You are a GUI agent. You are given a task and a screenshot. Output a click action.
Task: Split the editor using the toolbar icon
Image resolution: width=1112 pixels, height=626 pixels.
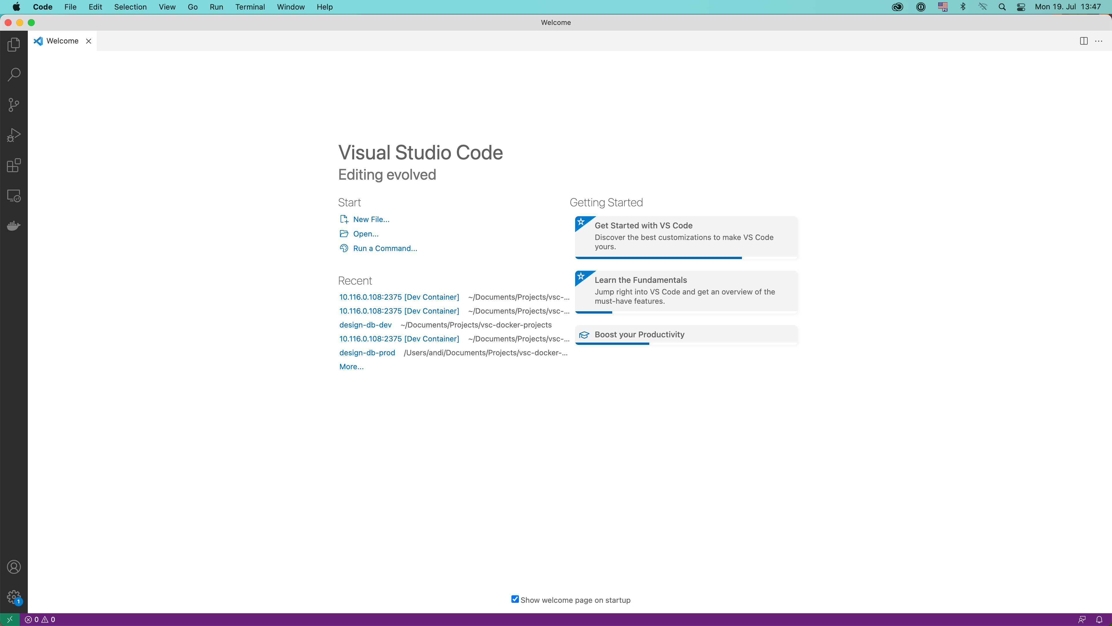tap(1084, 41)
